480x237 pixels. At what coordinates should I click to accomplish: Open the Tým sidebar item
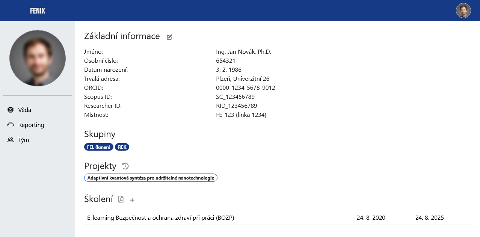pyautogui.click(x=38, y=140)
